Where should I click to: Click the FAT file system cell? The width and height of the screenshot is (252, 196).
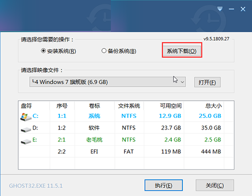point(129,152)
